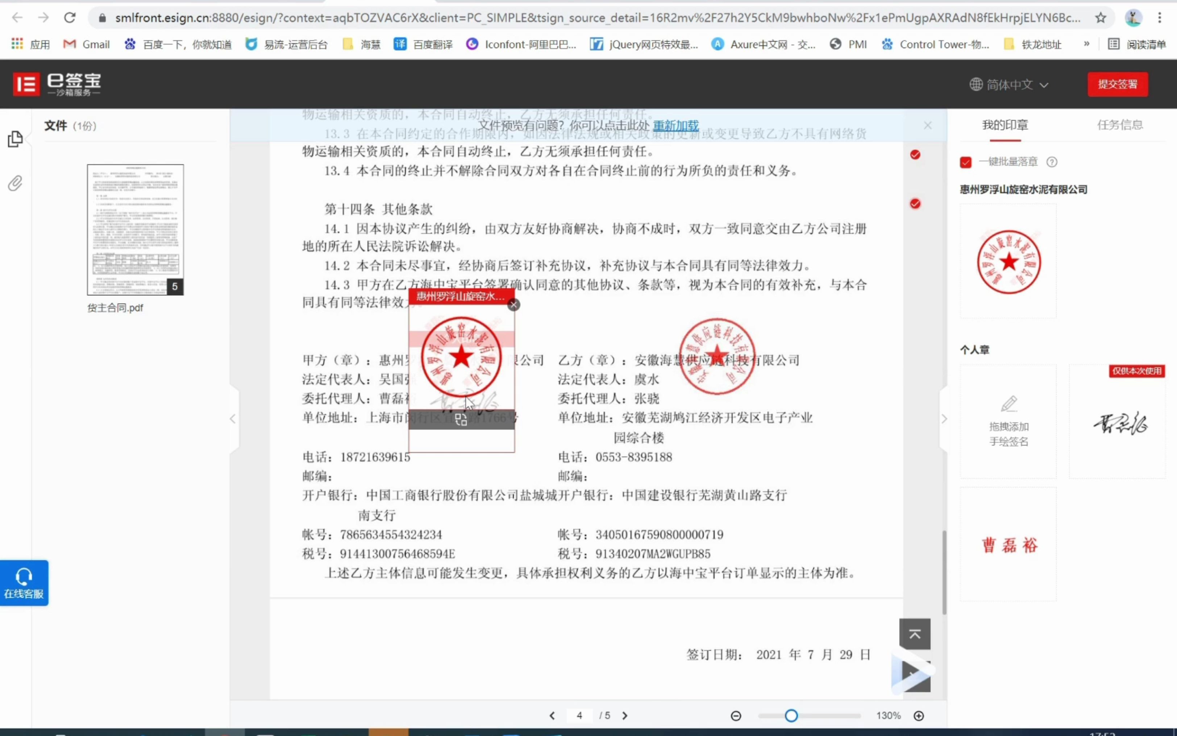
Task: Open the Chrome three-dot menu
Action: coord(1160,18)
